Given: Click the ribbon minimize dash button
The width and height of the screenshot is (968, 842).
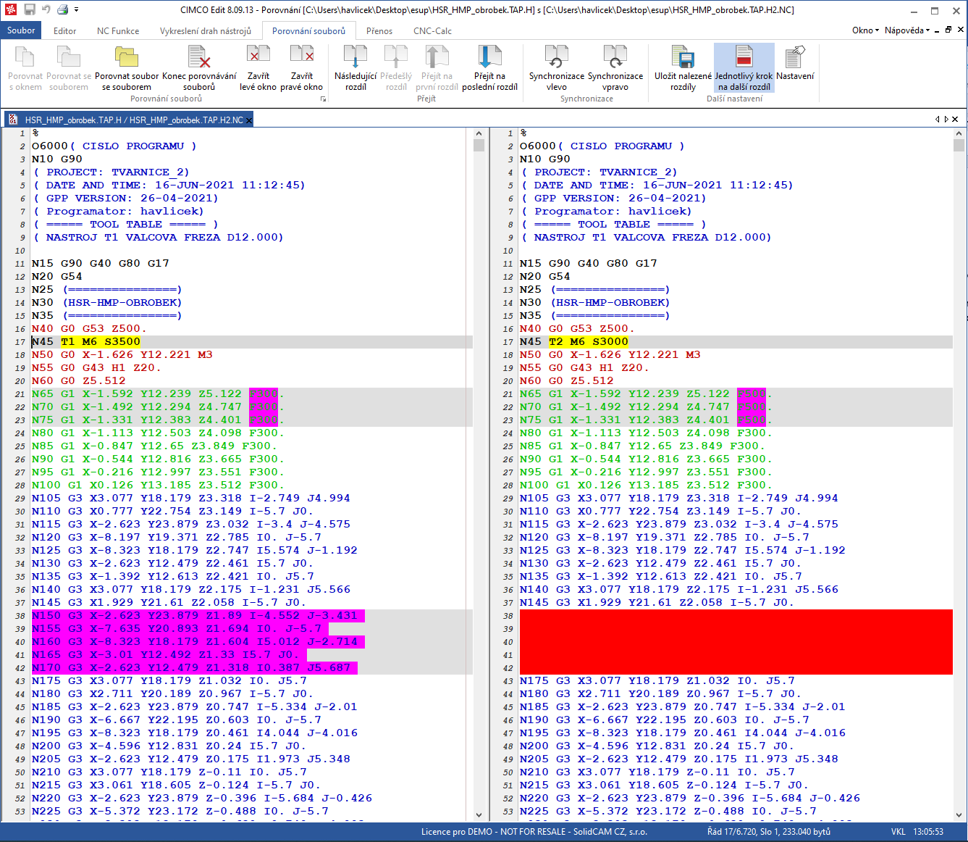Looking at the screenshot, I should [937, 30].
